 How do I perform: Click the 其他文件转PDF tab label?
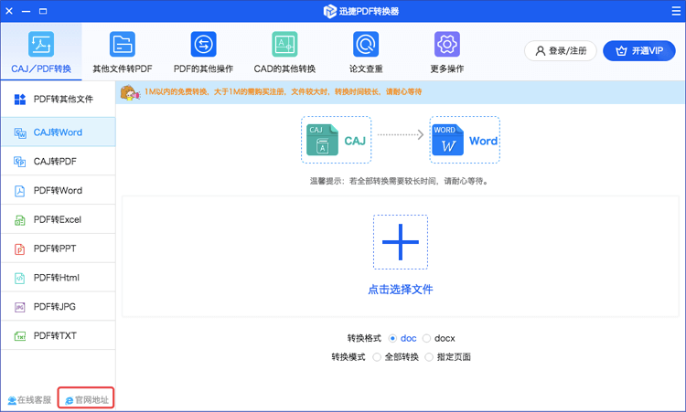(123, 69)
